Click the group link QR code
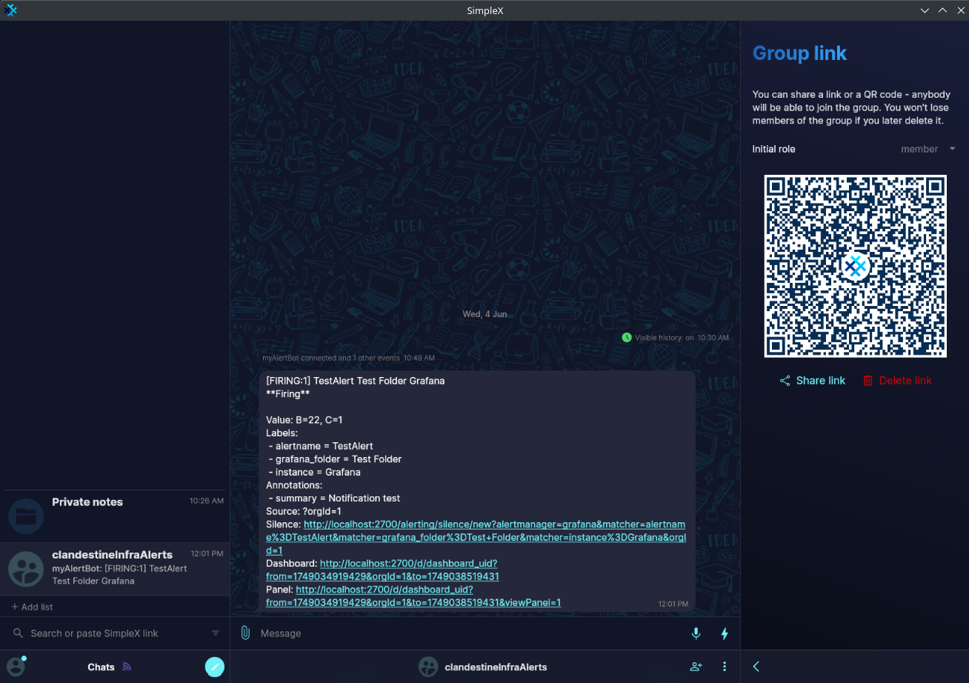The width and height of the screenshot is (969, 683). (856, 266)
